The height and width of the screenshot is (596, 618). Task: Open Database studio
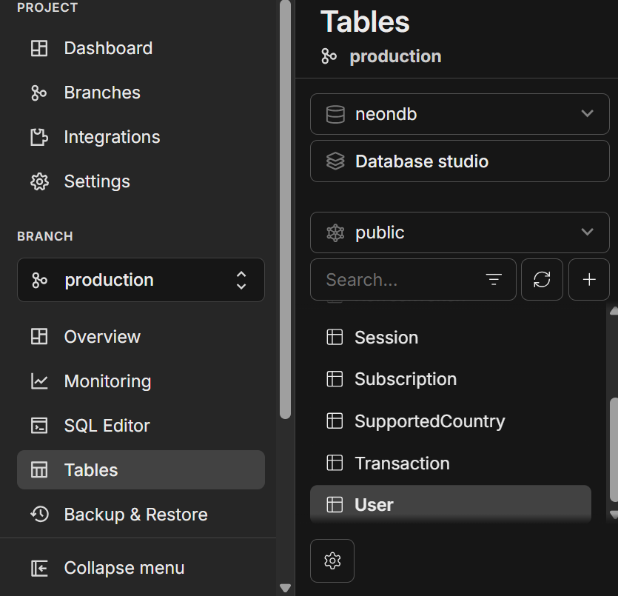click(460, 161)
